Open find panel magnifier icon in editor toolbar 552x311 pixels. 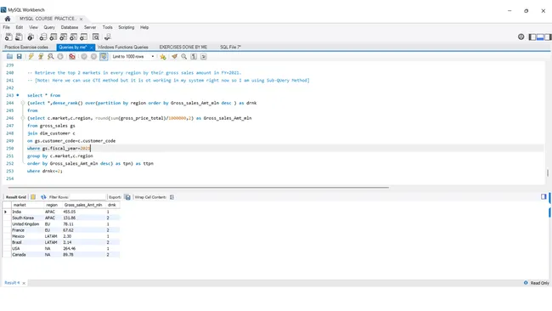coord(183,56)
